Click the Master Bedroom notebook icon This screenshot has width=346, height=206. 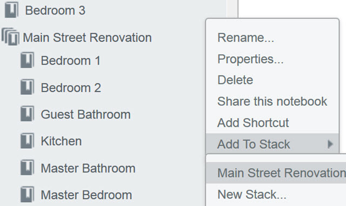[28, 194]
